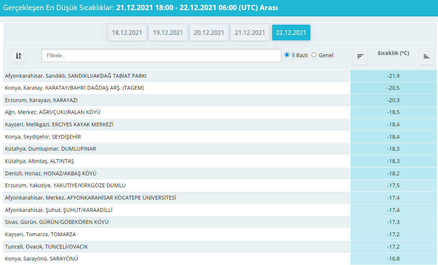View data for 21.12.2021
The height and width of the screenshot is (265, 438).
(x=250, y=33)
